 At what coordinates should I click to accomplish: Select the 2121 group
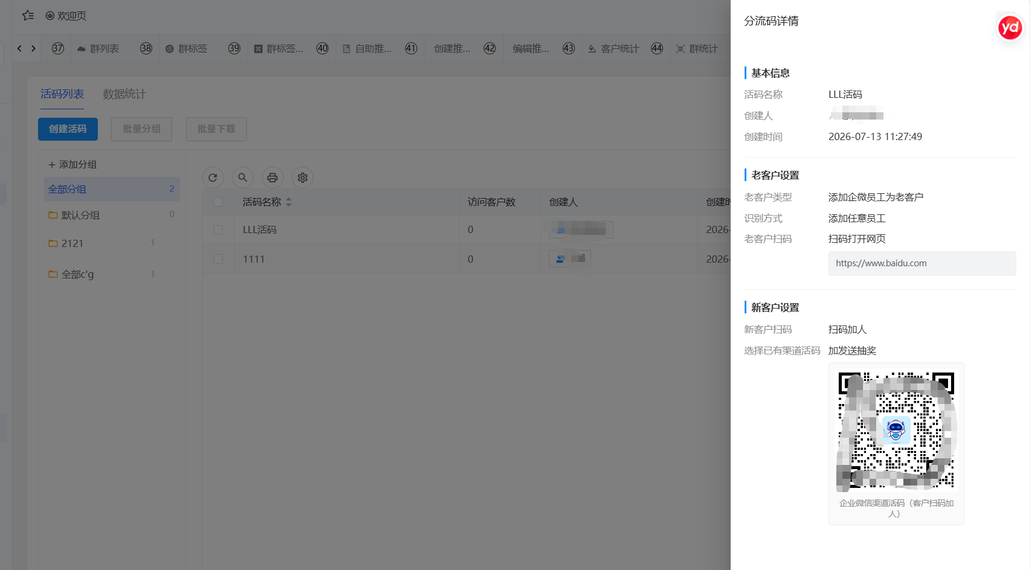tap(112, 243)
